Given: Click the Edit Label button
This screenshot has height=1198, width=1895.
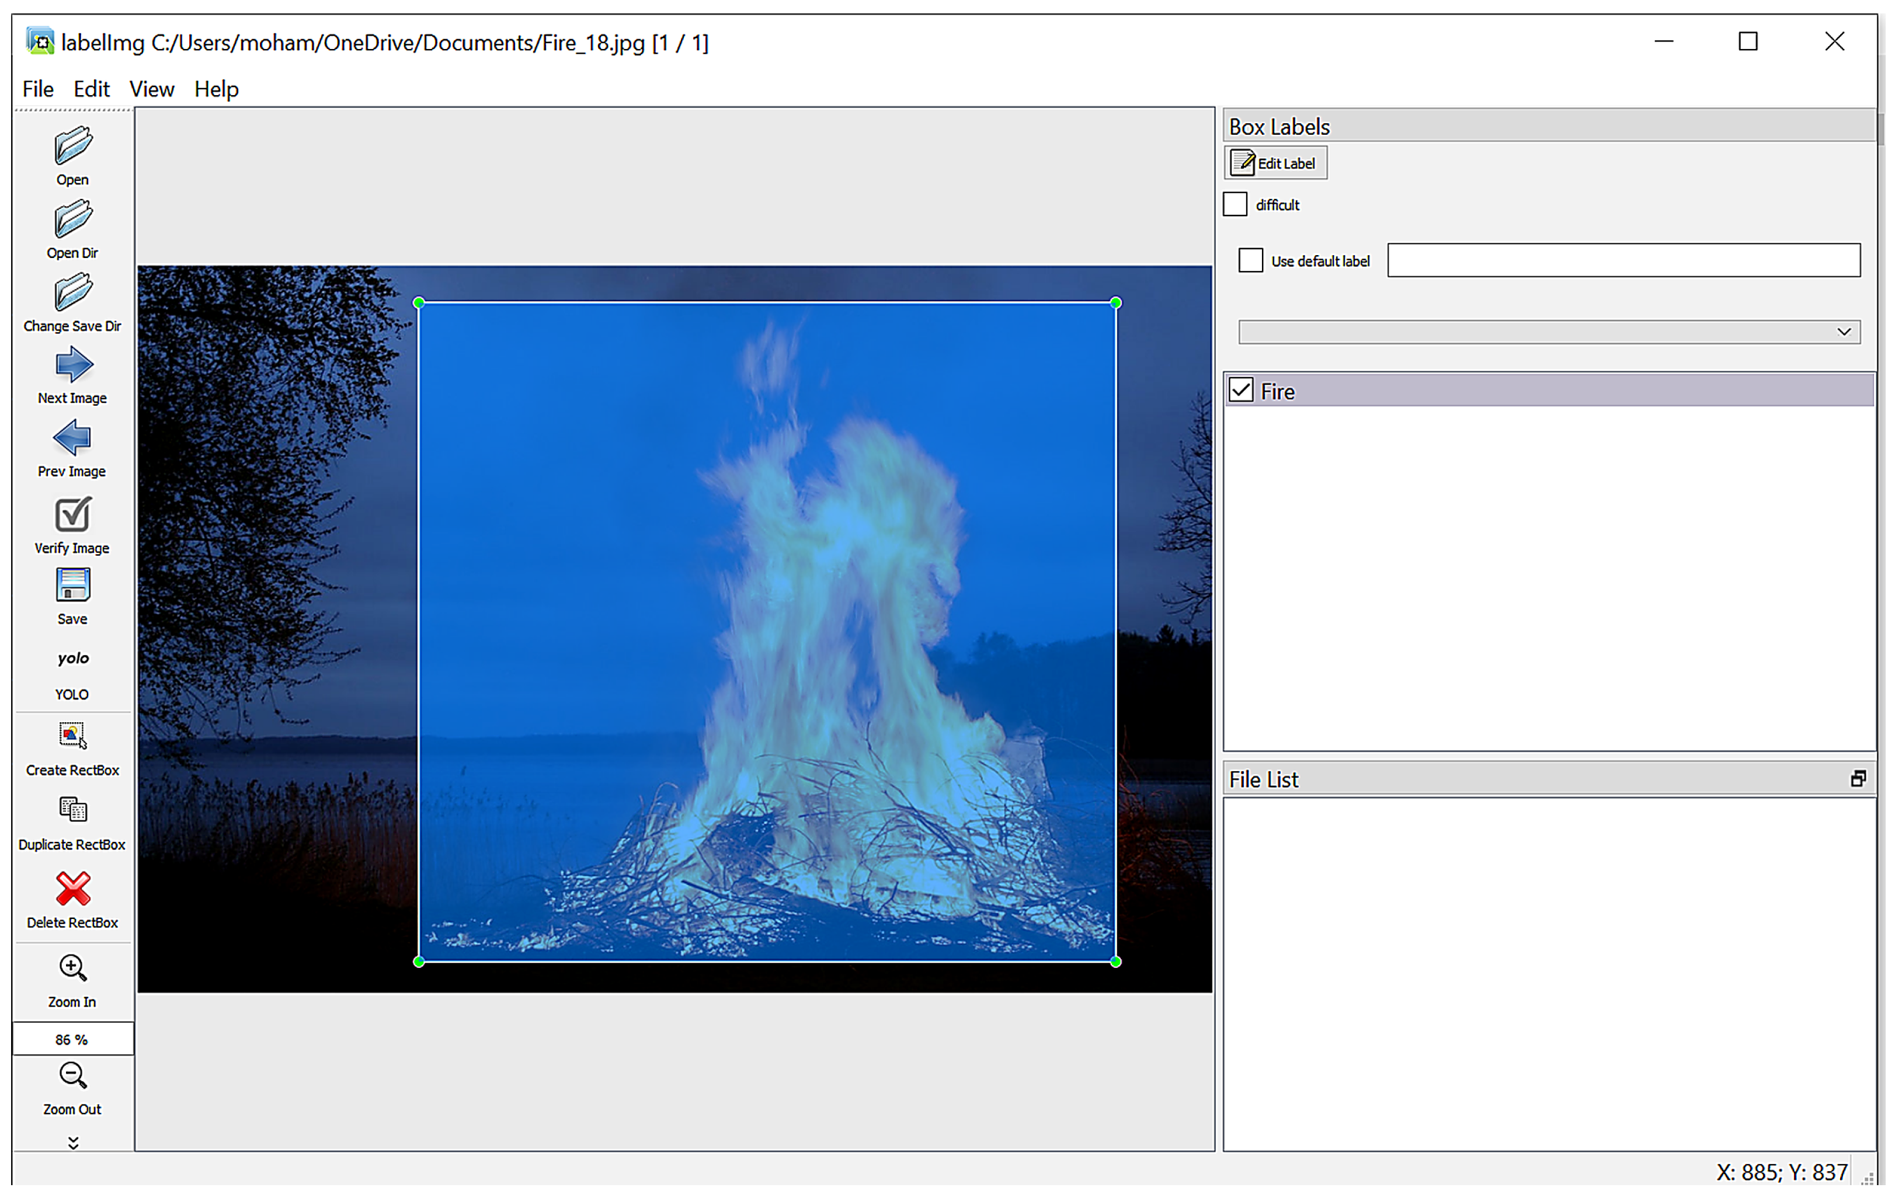Looking at the screenshot, I should [x=1275, y=163].
